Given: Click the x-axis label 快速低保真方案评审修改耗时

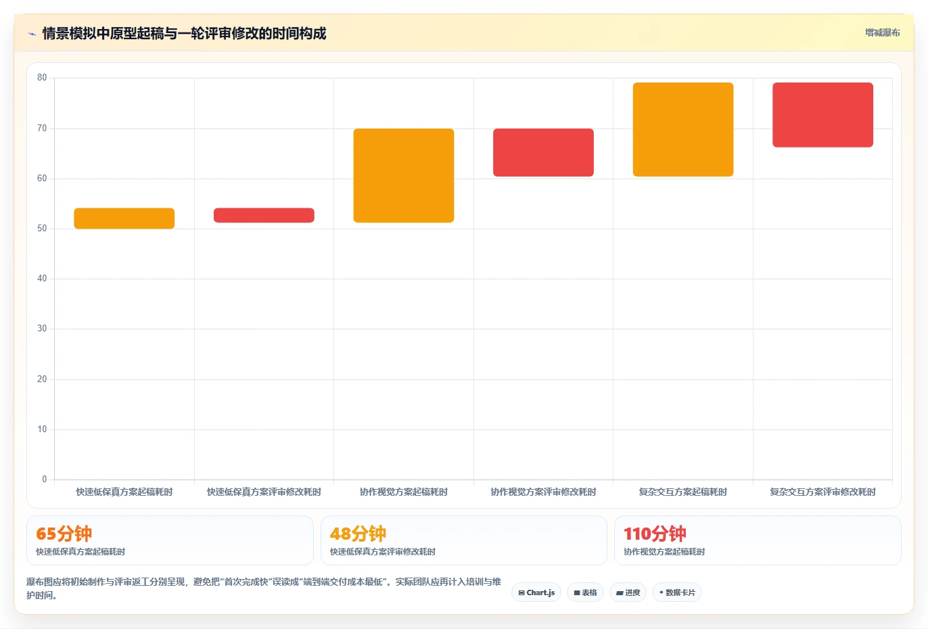Looking at the screenshot, I should [x=264, y=492].
